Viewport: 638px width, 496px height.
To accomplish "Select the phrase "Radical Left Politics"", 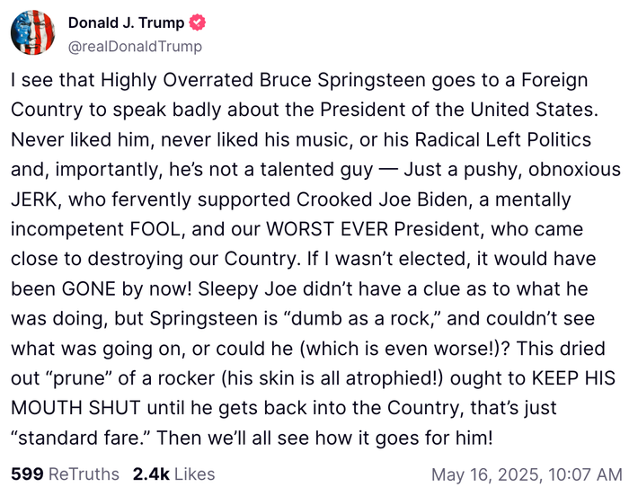I will coord(503,139).
